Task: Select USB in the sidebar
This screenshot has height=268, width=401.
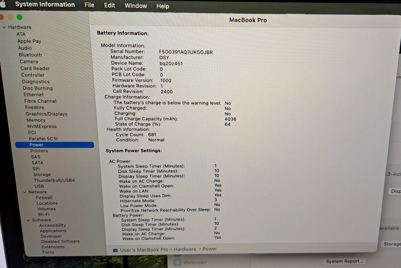Action: [39, 186]
